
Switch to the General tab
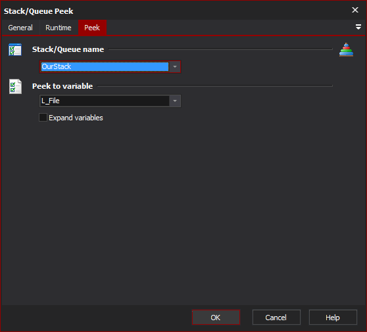(x=20, y=28)
